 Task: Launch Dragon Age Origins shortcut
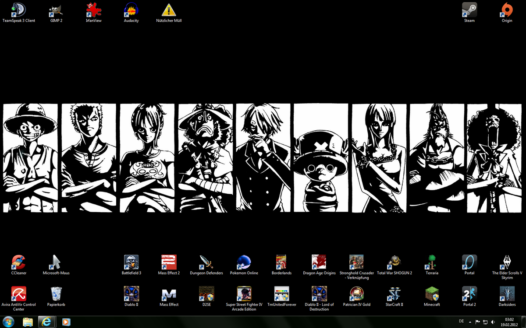click(319, 265)
